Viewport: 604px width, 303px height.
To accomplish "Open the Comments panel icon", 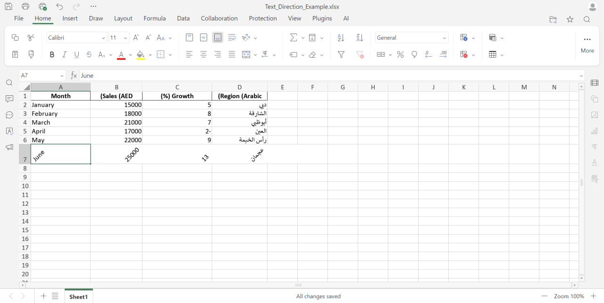I will point(9,99).
